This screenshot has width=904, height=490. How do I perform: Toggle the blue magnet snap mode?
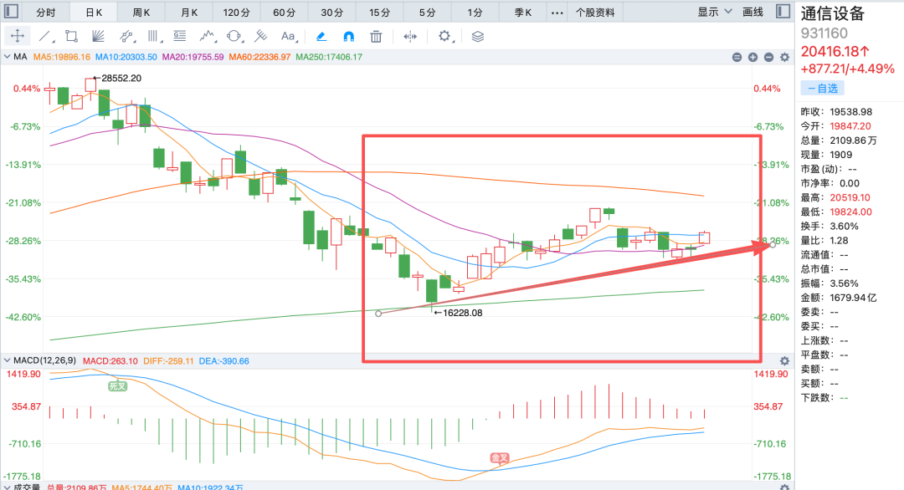click(349, 36)
